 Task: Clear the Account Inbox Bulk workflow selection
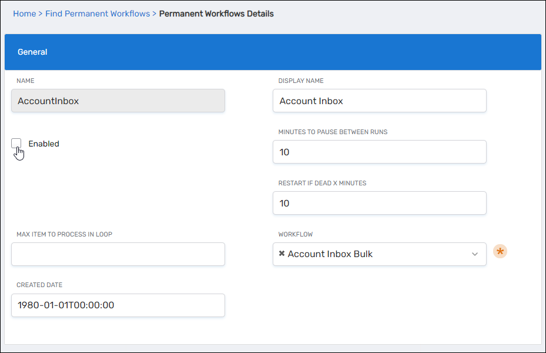(282, 254)
